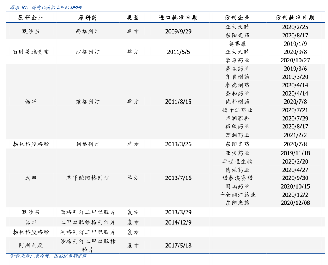The image size is (328, 265).
Task: Select the import date '2014/12/9'
Action: pos(178,222)
